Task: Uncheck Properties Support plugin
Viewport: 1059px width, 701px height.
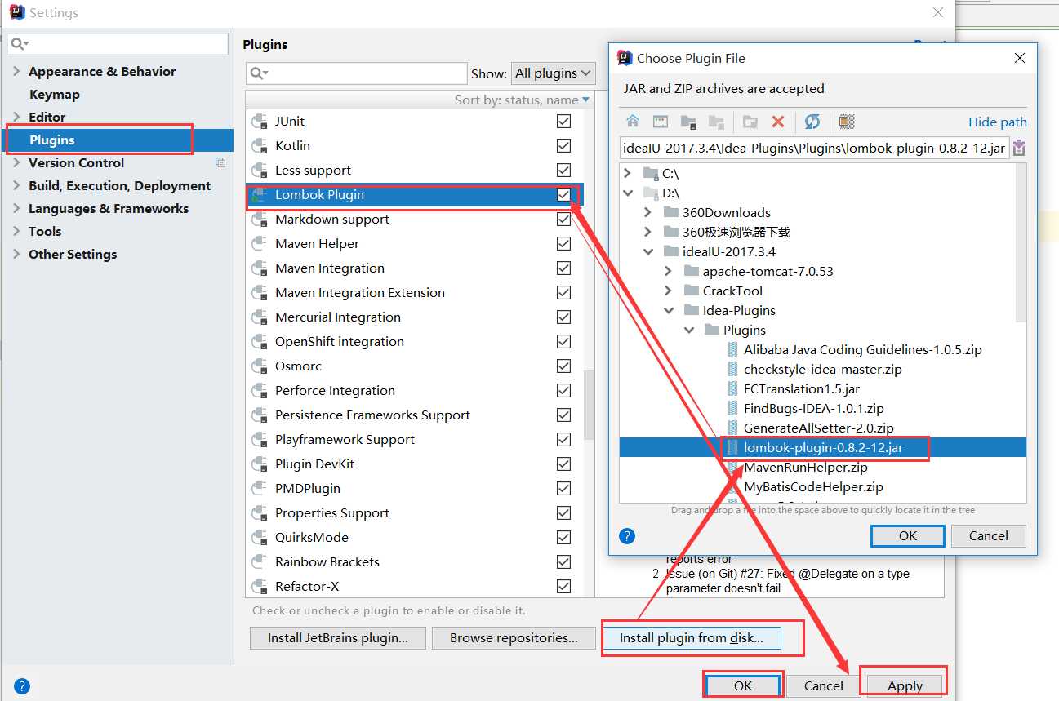Action: coord(563,512)
